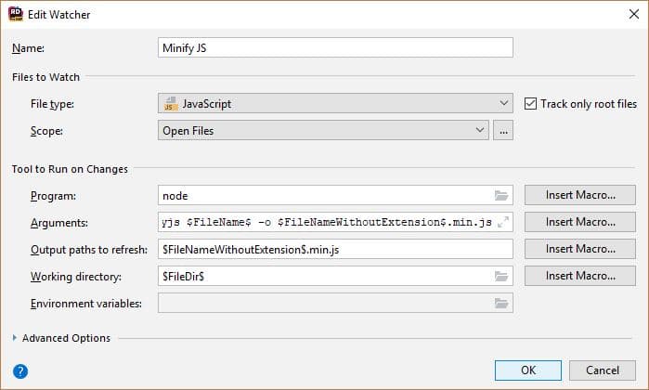Click the Working directory browse folder icon
This screenshot has height=390, width=649.
[501, 276]
